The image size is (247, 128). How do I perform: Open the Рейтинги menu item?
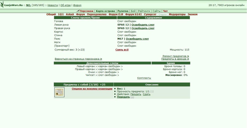(144, 11)
